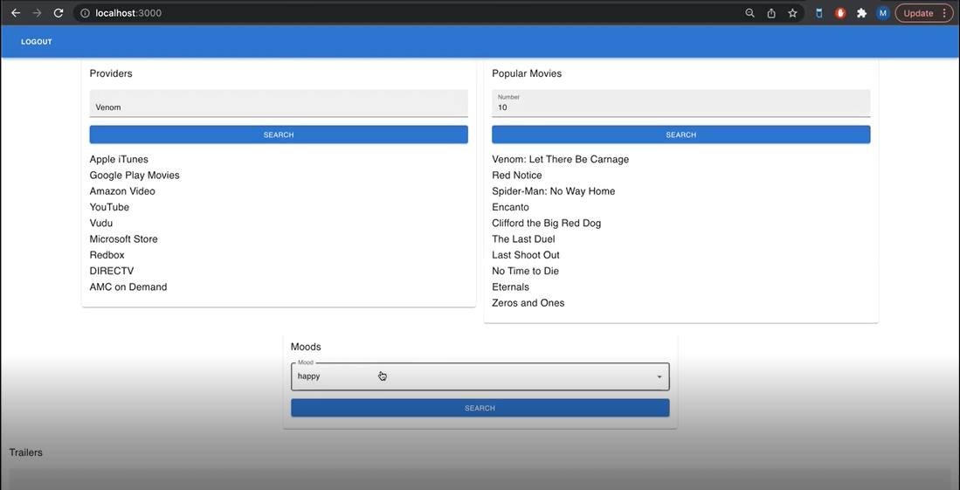Click the SEARCH button under Popular Movies
This screenshot has height=490, width=960.
pyautogui.click(x=680, y=135)
